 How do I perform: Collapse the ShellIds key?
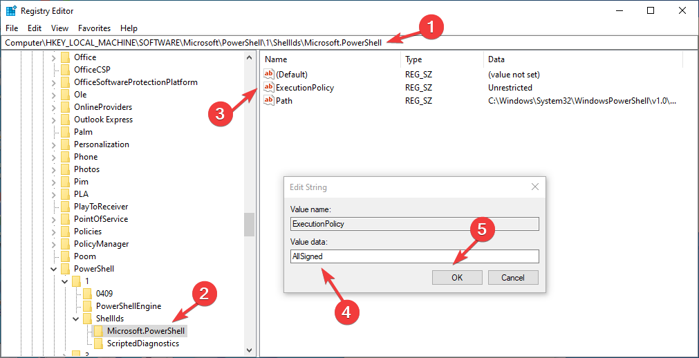pyautogui.click(x=76, y=319)
